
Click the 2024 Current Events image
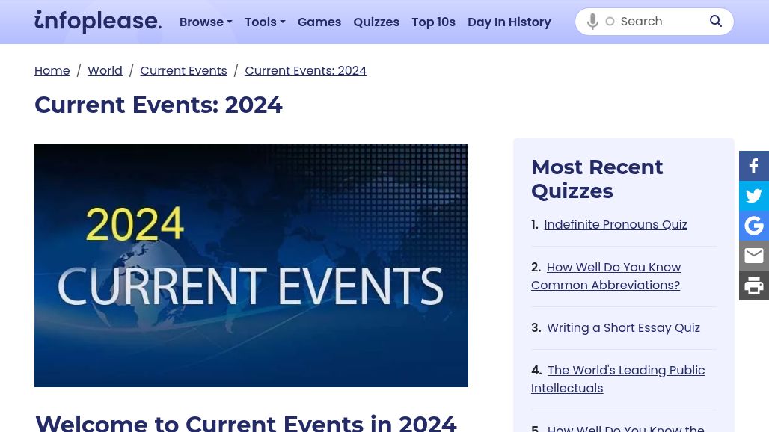click(251, 265)
